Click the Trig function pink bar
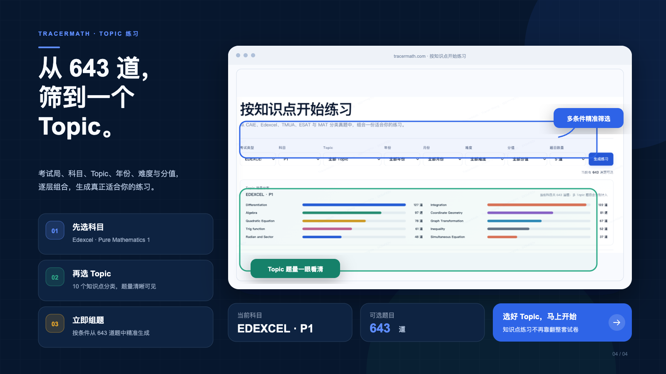This screenshot has width=666, height=374. tap(354, 229)
